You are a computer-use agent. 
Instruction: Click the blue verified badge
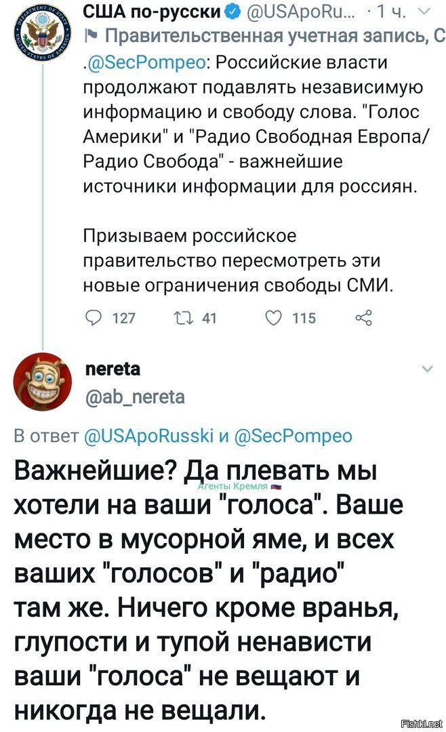pos(233,12)
